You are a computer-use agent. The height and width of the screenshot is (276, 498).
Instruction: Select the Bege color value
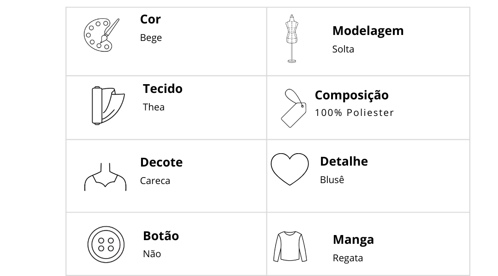point(151,38)
